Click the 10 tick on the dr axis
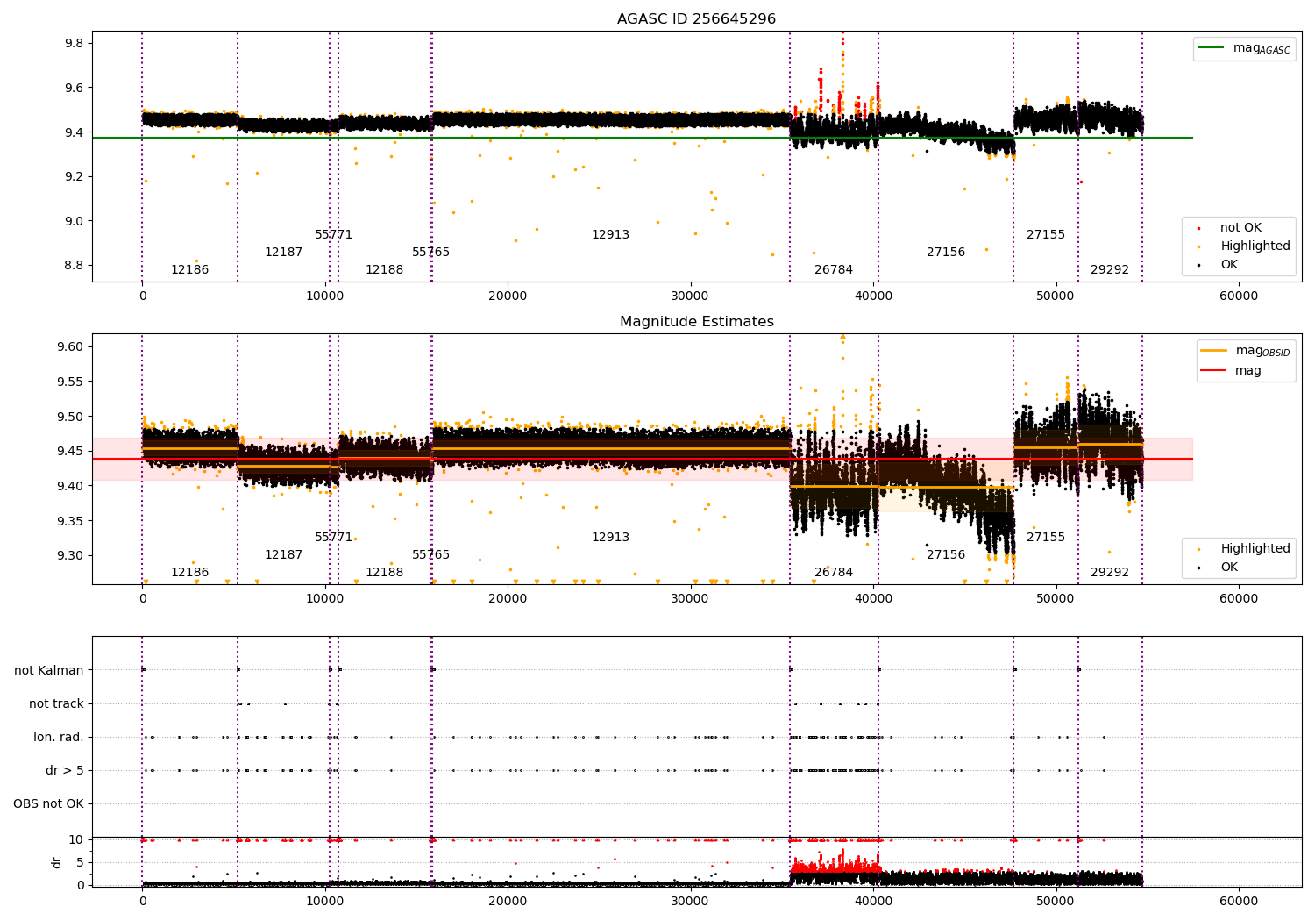 [x=76, y=839]
